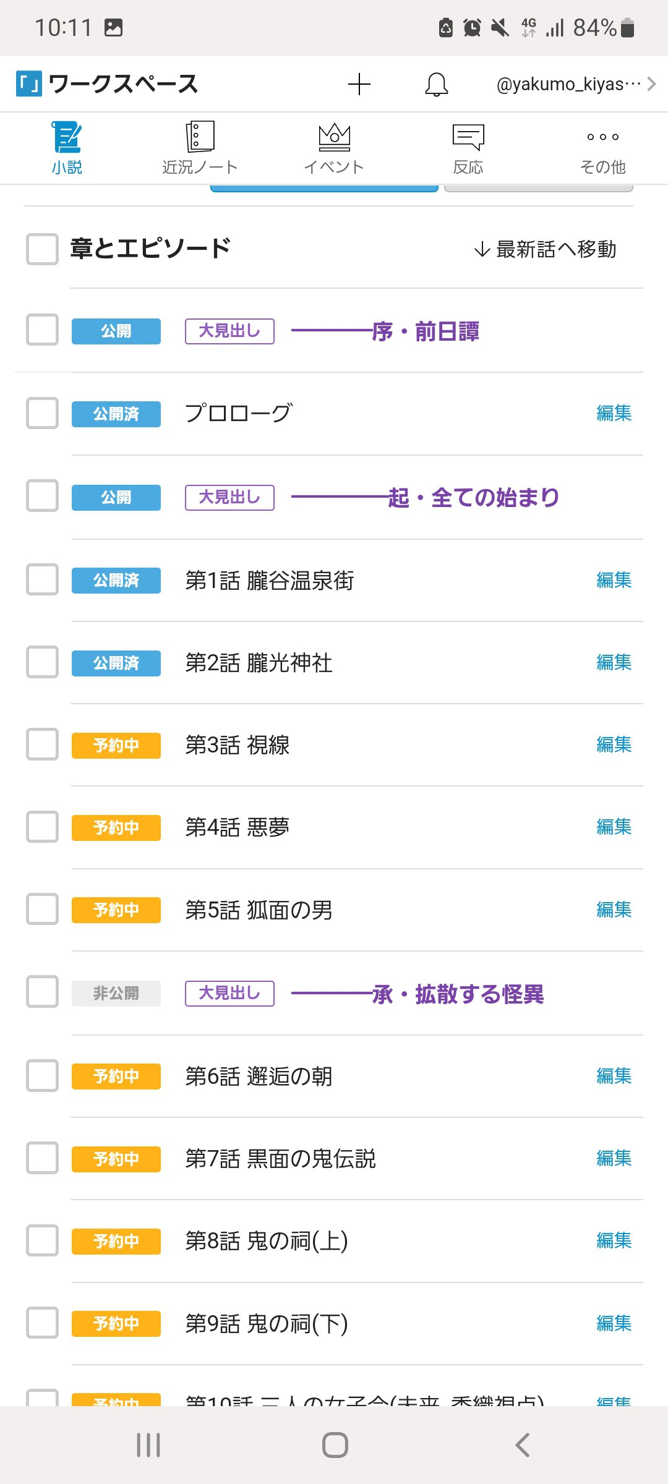Viewport: 668px width, 1484px height.
Task: Edit episode 第7話 黒面の鬼伝説
Action: [x=614, y=1159]
